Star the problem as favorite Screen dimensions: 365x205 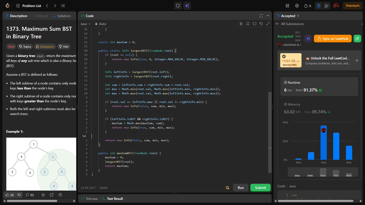(x=43, y=195)
